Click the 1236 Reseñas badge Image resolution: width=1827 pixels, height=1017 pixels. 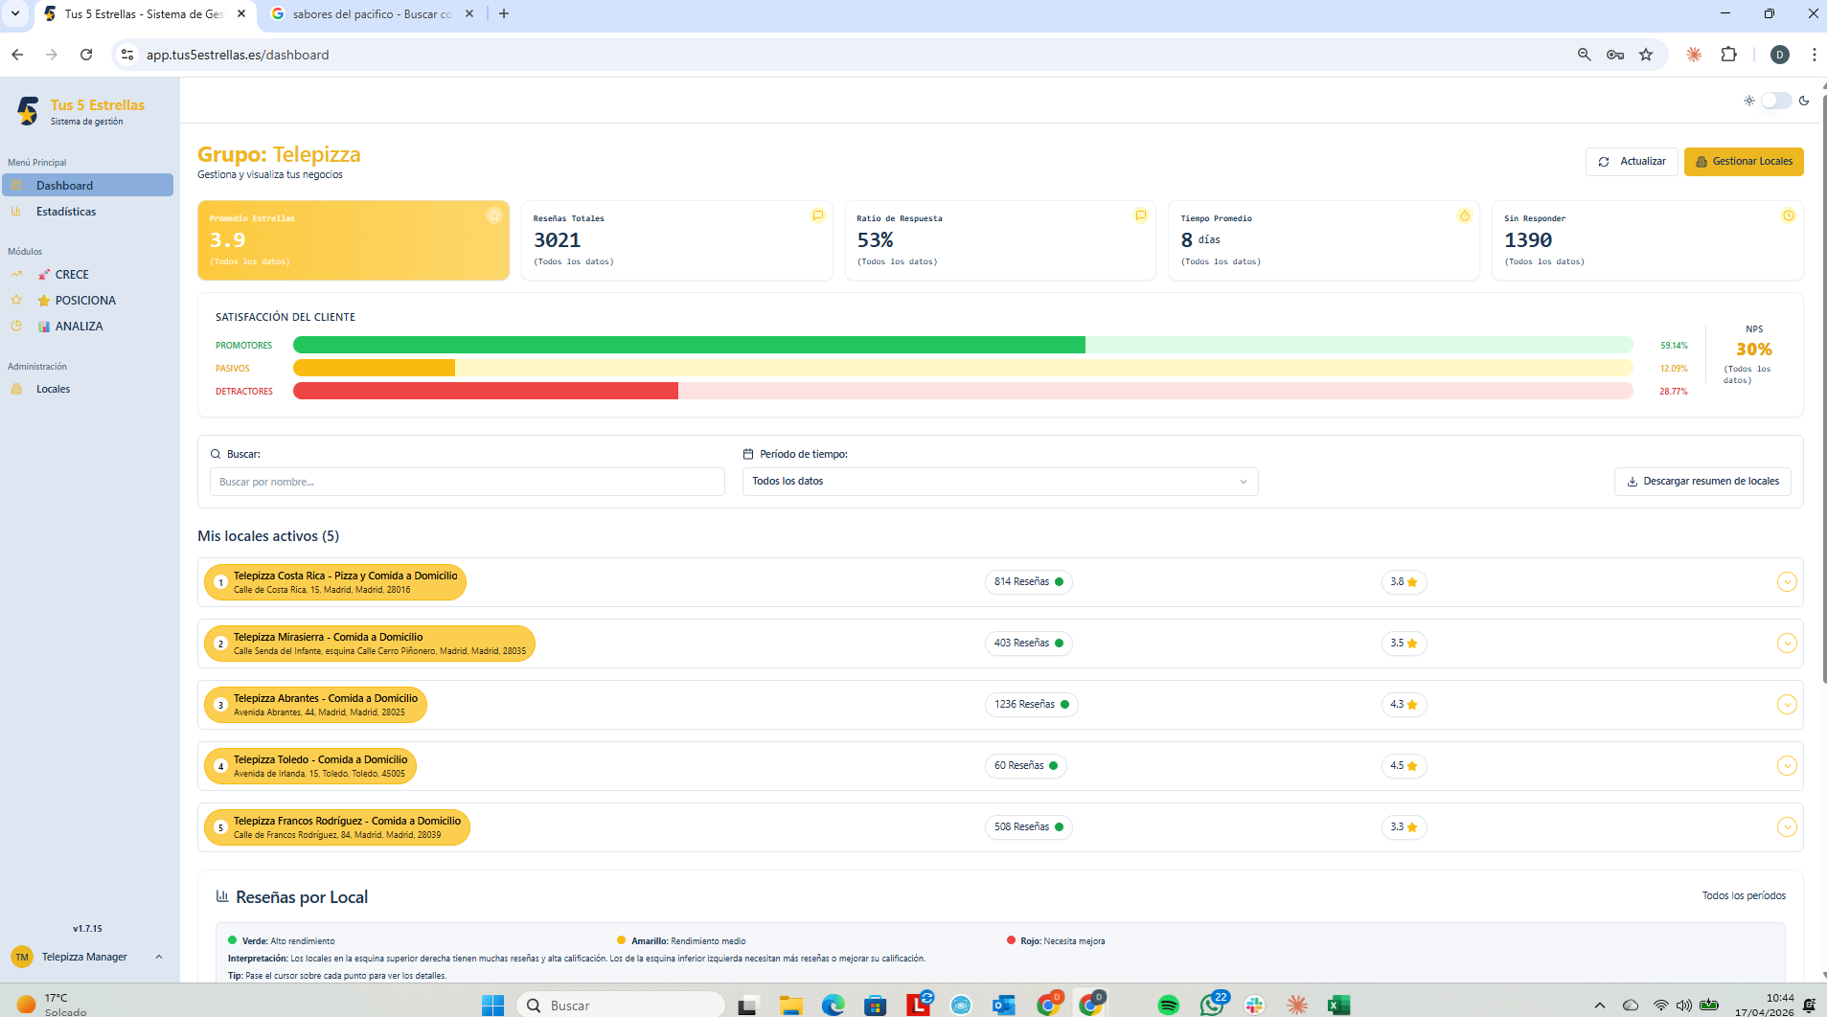coord(1032,704)
